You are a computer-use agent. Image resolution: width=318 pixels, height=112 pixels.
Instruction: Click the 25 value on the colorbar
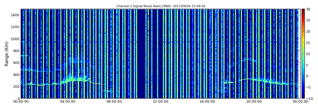tap(308, 20)
